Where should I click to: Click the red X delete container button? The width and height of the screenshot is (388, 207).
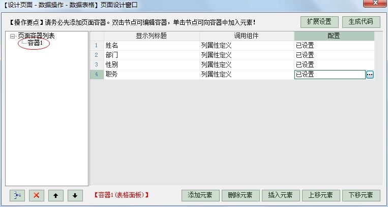click(37, 195)
